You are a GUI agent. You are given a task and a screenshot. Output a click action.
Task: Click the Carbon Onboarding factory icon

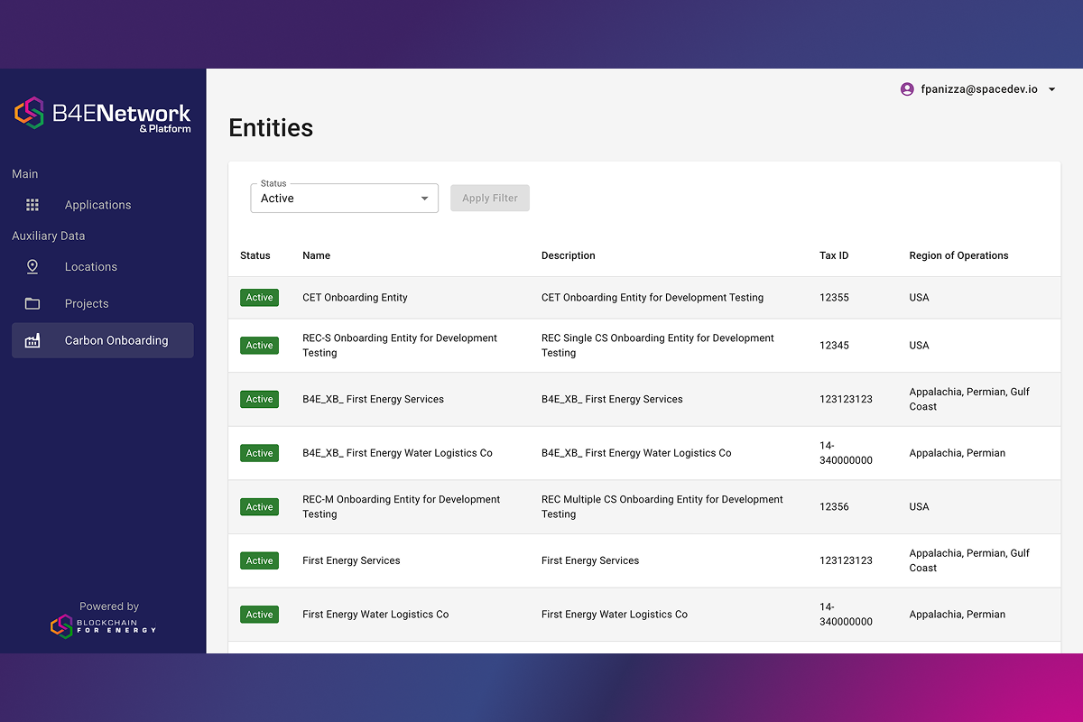[x=32, y=340]
